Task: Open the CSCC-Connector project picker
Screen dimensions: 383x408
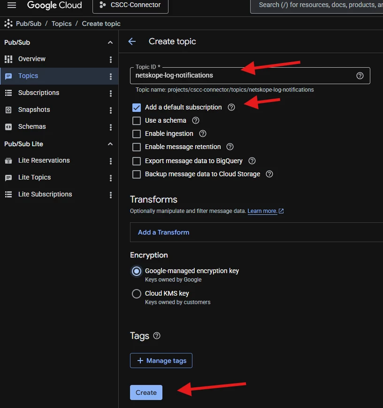Action: pos(130,5)
